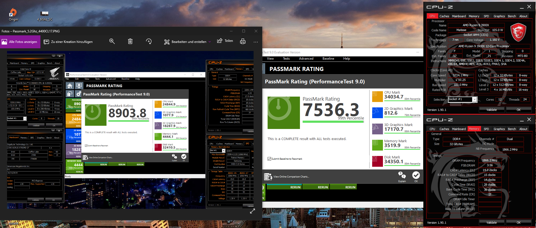Click the MSI dragon logo in CPU-Z
This screenshot has height=228, width=536.
pos(518,32)
